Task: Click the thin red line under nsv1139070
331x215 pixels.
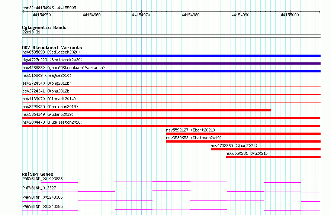Action: [171, 102]
